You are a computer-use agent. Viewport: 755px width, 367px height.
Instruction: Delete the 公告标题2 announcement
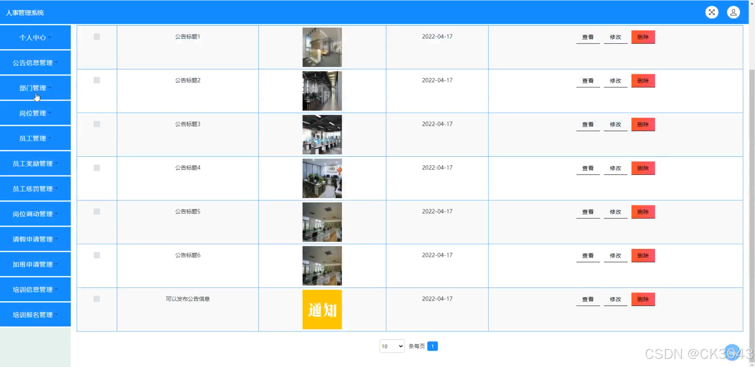coord(643,81)
